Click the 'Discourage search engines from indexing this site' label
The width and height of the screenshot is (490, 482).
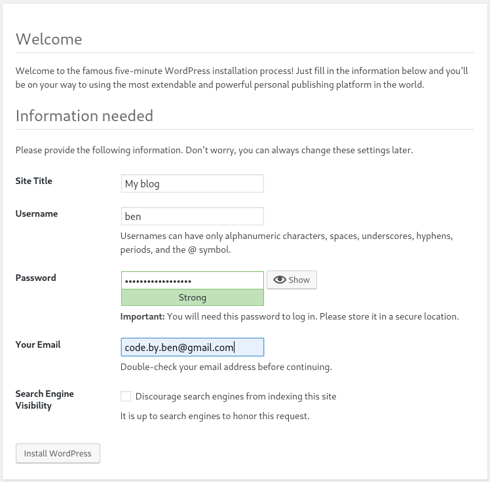pyautogui.click(x=236, y=396)
